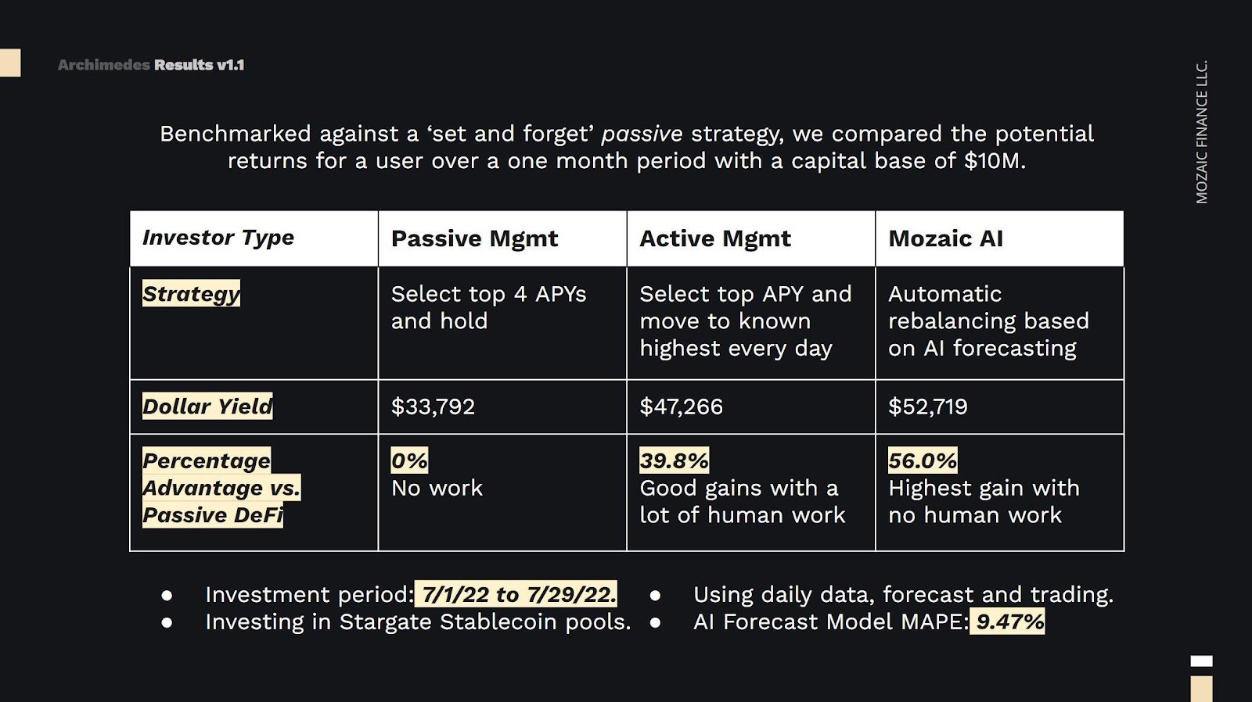This screenshot has height=702, width=1252.
Task: Click the $33,792 dollar yield value
Action: click(433, 407)
